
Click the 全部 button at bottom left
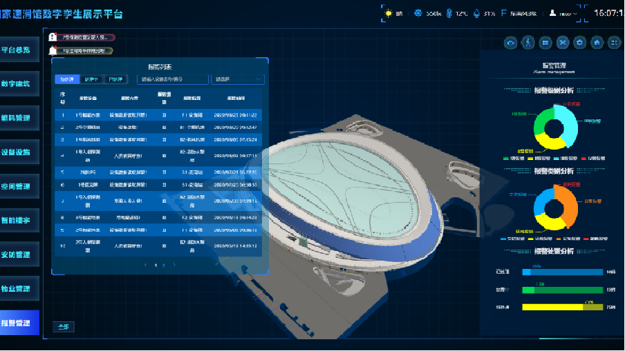point(64,327)
